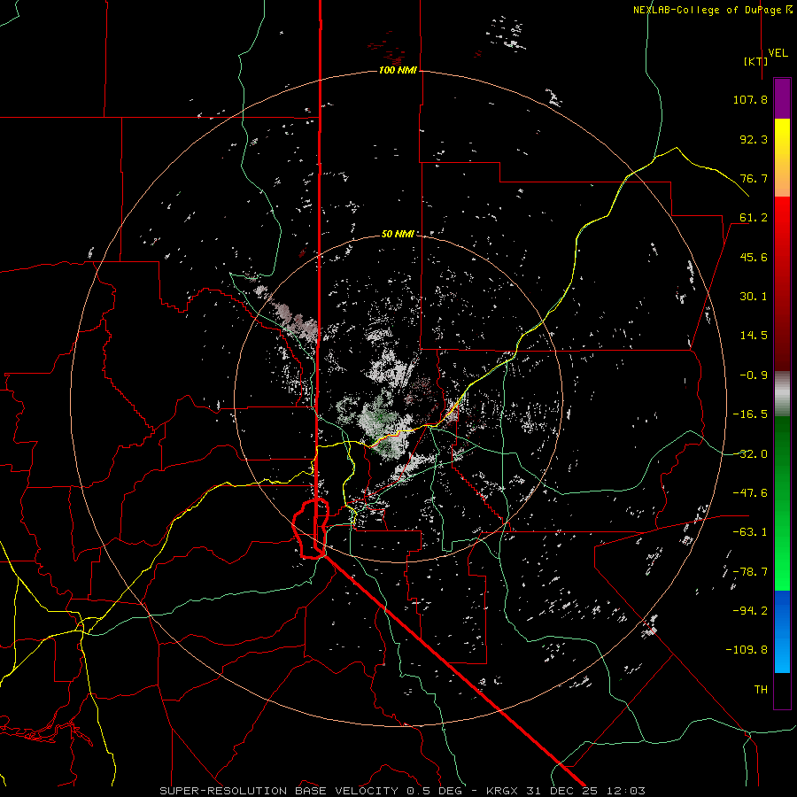Click the purple segment of the color bar
Screen dimensions: 797x797
point(782,98)
